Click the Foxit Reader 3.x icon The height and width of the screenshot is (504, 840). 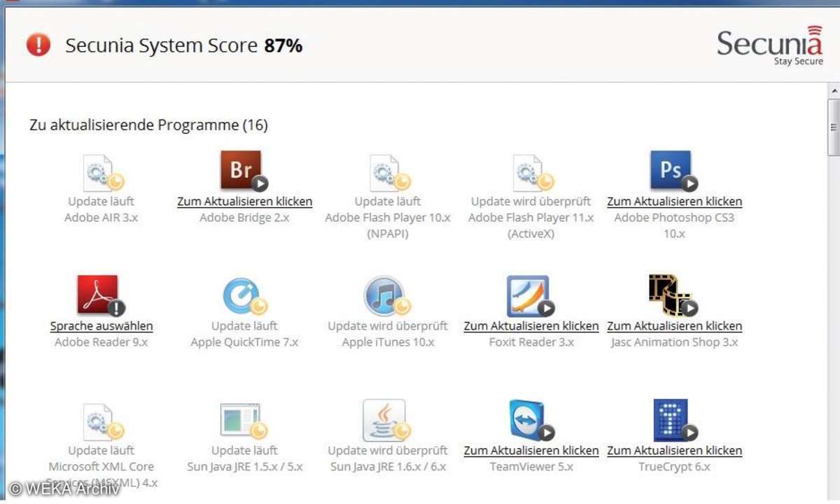click(531, 296)
